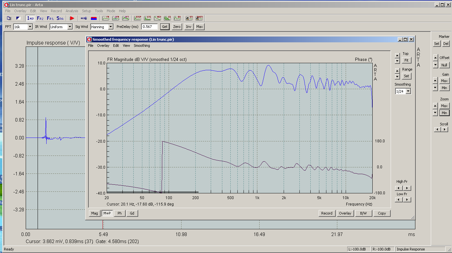Open the RASTI analysis tool
This screenshot has height=253, width=452.
click(199, 18)
